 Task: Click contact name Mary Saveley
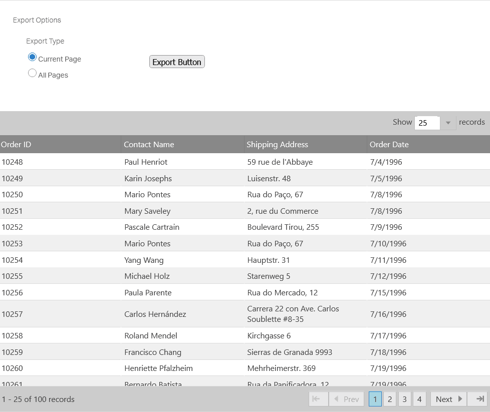147,211
